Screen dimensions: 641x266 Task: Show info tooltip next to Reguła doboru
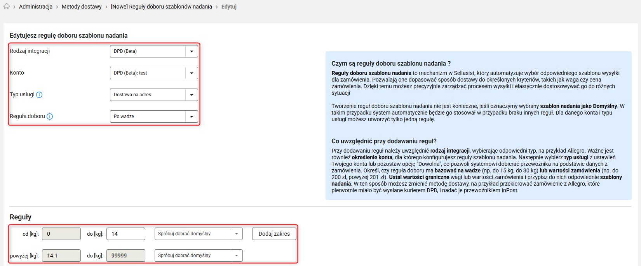[50, 116]
